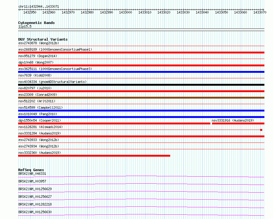The width and height of the screenshot is (273, 219).
Task: Select variant esv1010049 (Pang2010)
Action: click(38, 114)
